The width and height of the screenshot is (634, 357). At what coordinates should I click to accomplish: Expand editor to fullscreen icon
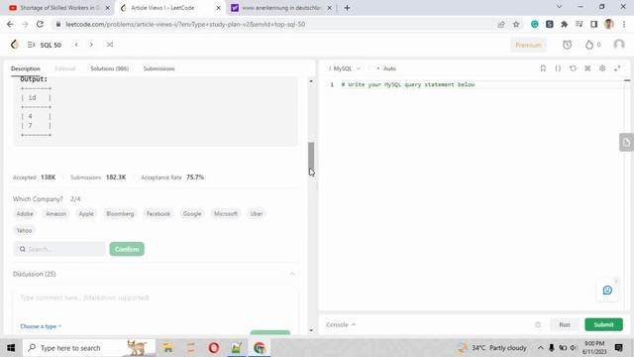tap(617, 68)
